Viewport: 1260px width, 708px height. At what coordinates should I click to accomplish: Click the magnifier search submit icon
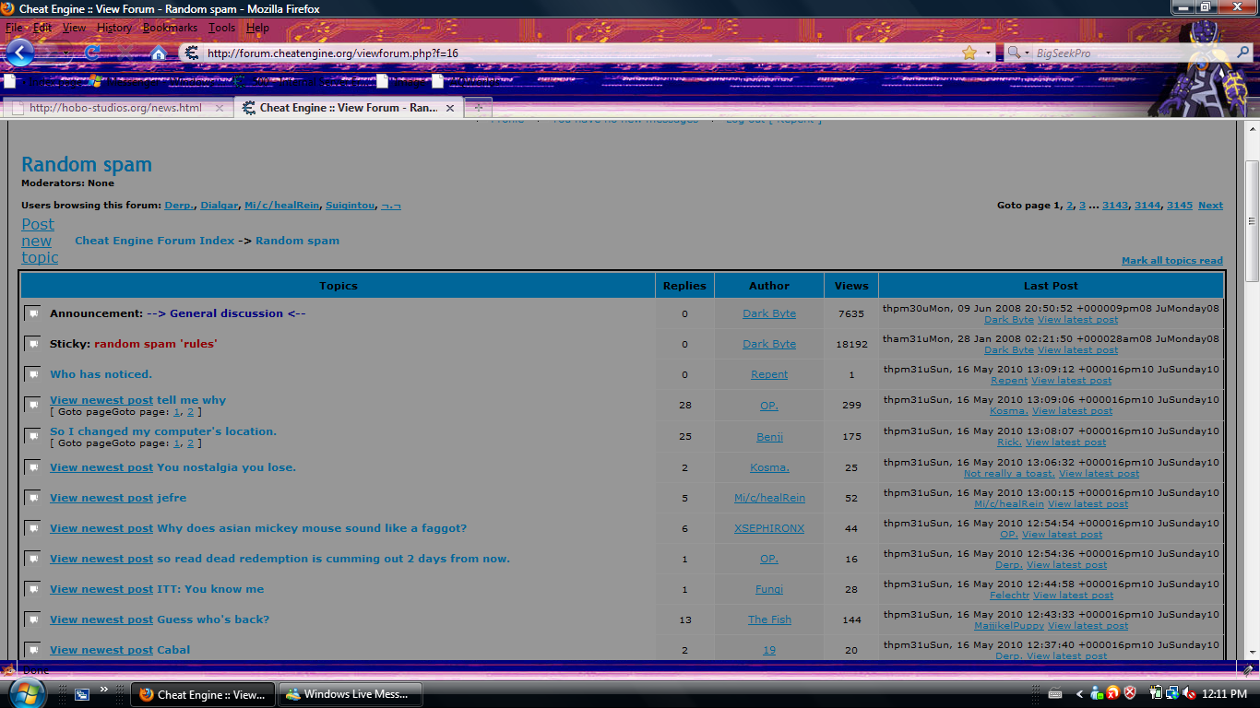pyautogui.click(x=1242, y=53)
